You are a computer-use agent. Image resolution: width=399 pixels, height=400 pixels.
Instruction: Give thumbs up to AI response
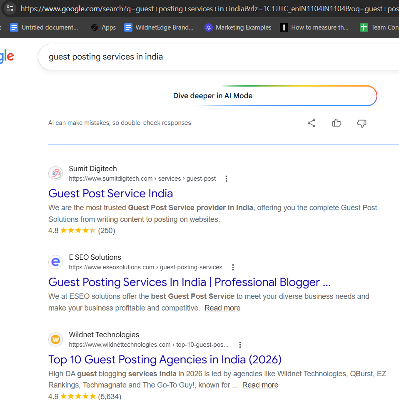click(x=337, y=123)
